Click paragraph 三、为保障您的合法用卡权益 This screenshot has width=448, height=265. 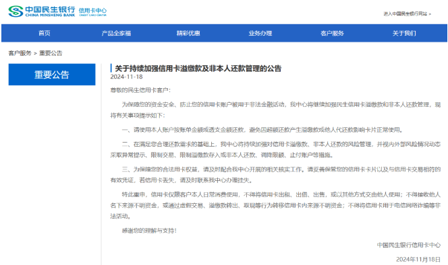click(275, 175)
